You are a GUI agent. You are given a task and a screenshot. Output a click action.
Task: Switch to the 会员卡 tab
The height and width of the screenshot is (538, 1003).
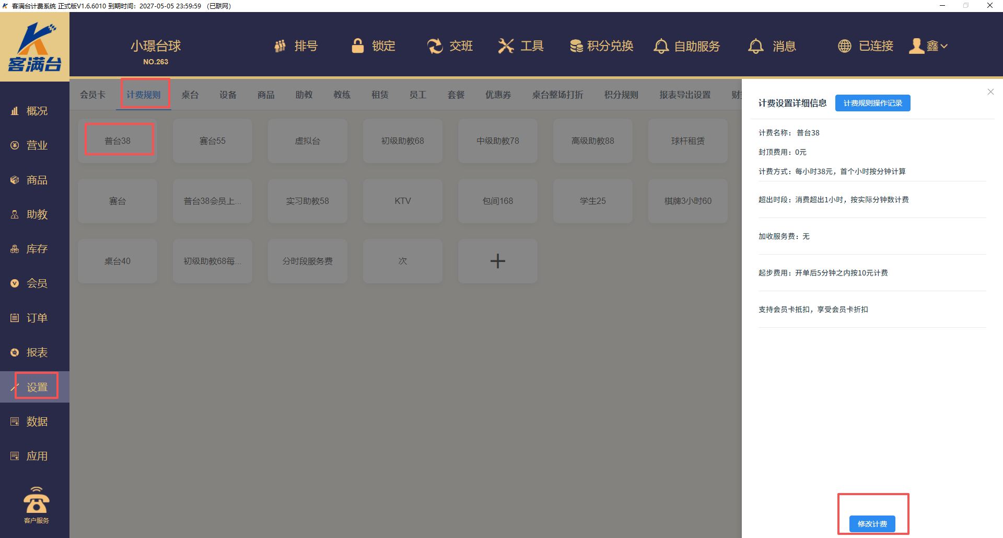pyautogui.click(x=92, y=95)
